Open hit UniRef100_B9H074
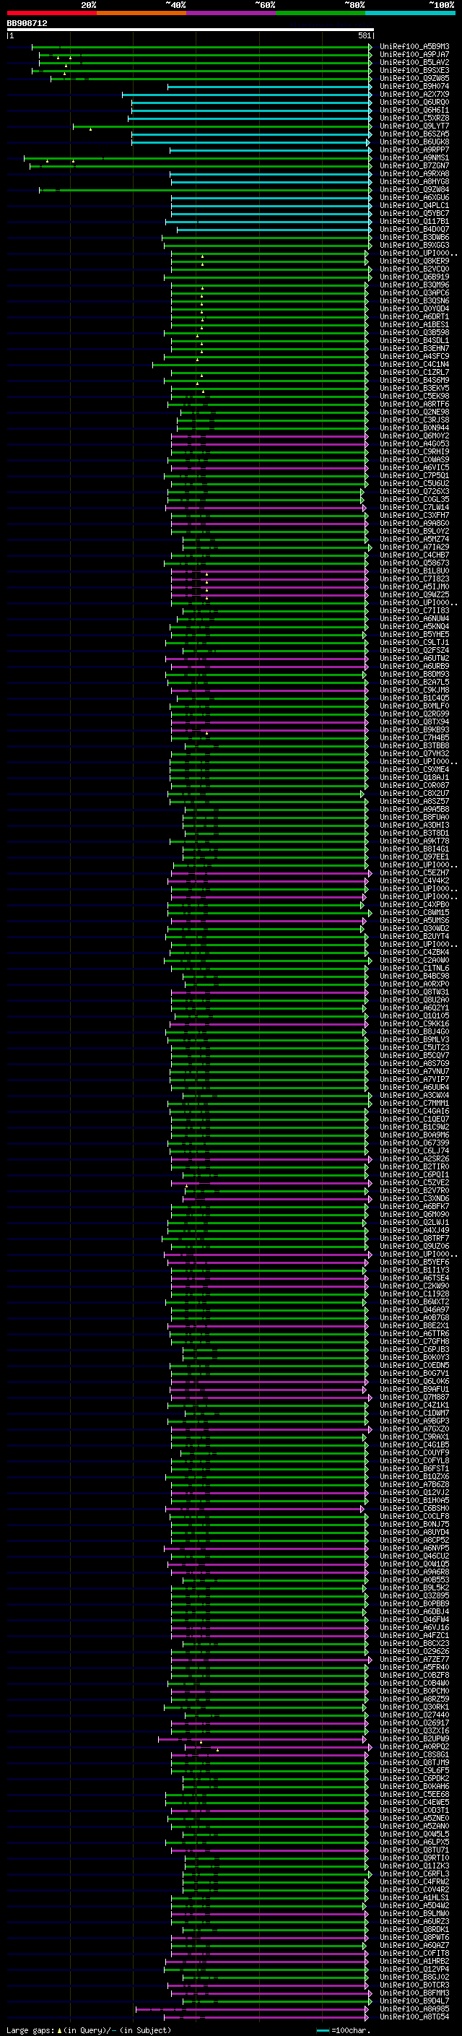462x2036 pixels. pos(414,86)
